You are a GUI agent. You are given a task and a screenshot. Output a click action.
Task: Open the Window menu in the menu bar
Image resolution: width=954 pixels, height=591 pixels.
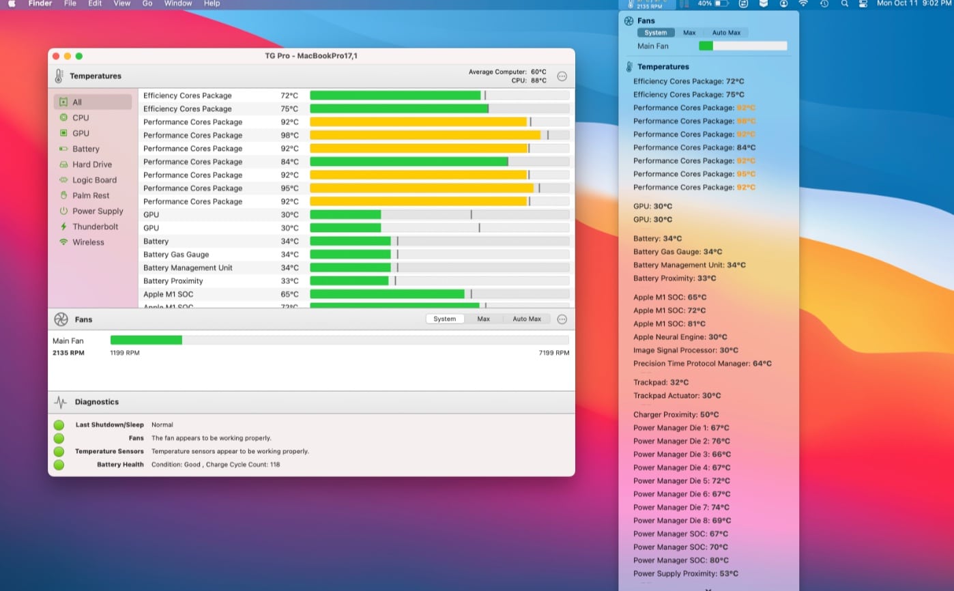pyautogui.click(x=178, y=3)
